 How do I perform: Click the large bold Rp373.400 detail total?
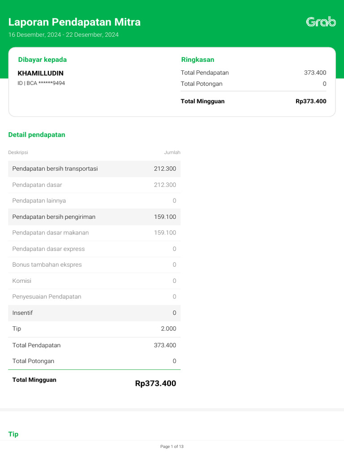(155, 383)
